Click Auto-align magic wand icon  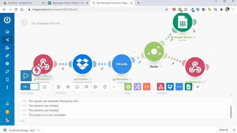pos(86,87)
